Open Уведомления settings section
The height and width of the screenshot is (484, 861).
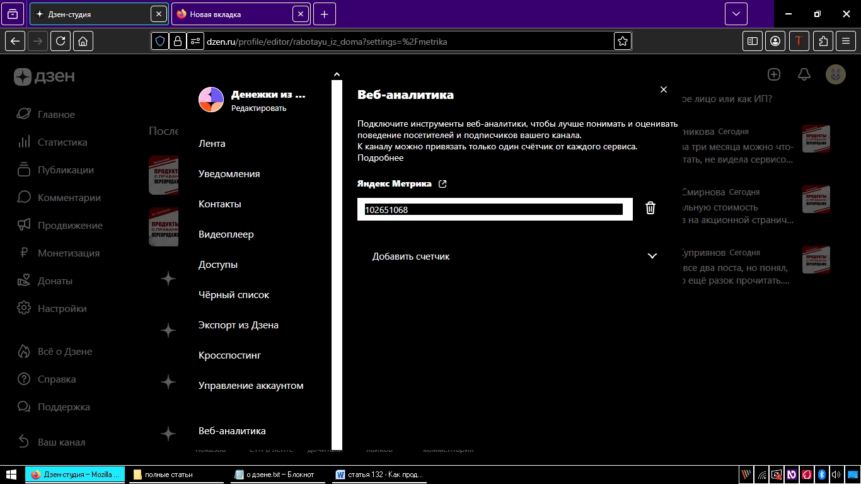(x=229, y=174)
